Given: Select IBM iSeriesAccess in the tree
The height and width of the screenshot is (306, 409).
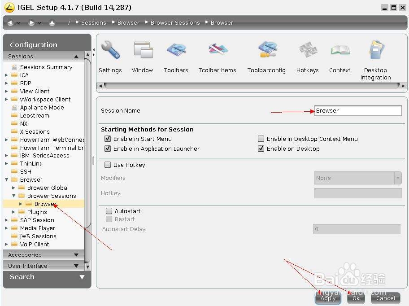Looking at the screenshot, I should [x=44, y=156].
